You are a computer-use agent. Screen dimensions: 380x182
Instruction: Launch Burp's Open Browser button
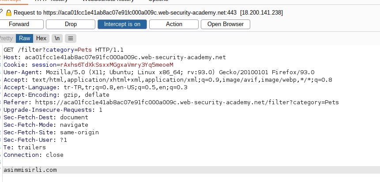226,24
